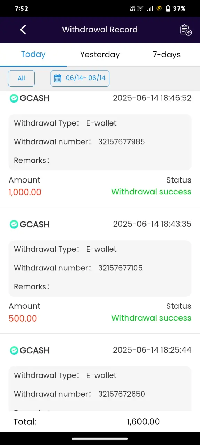Tap first Withdrawal success status

151,192
